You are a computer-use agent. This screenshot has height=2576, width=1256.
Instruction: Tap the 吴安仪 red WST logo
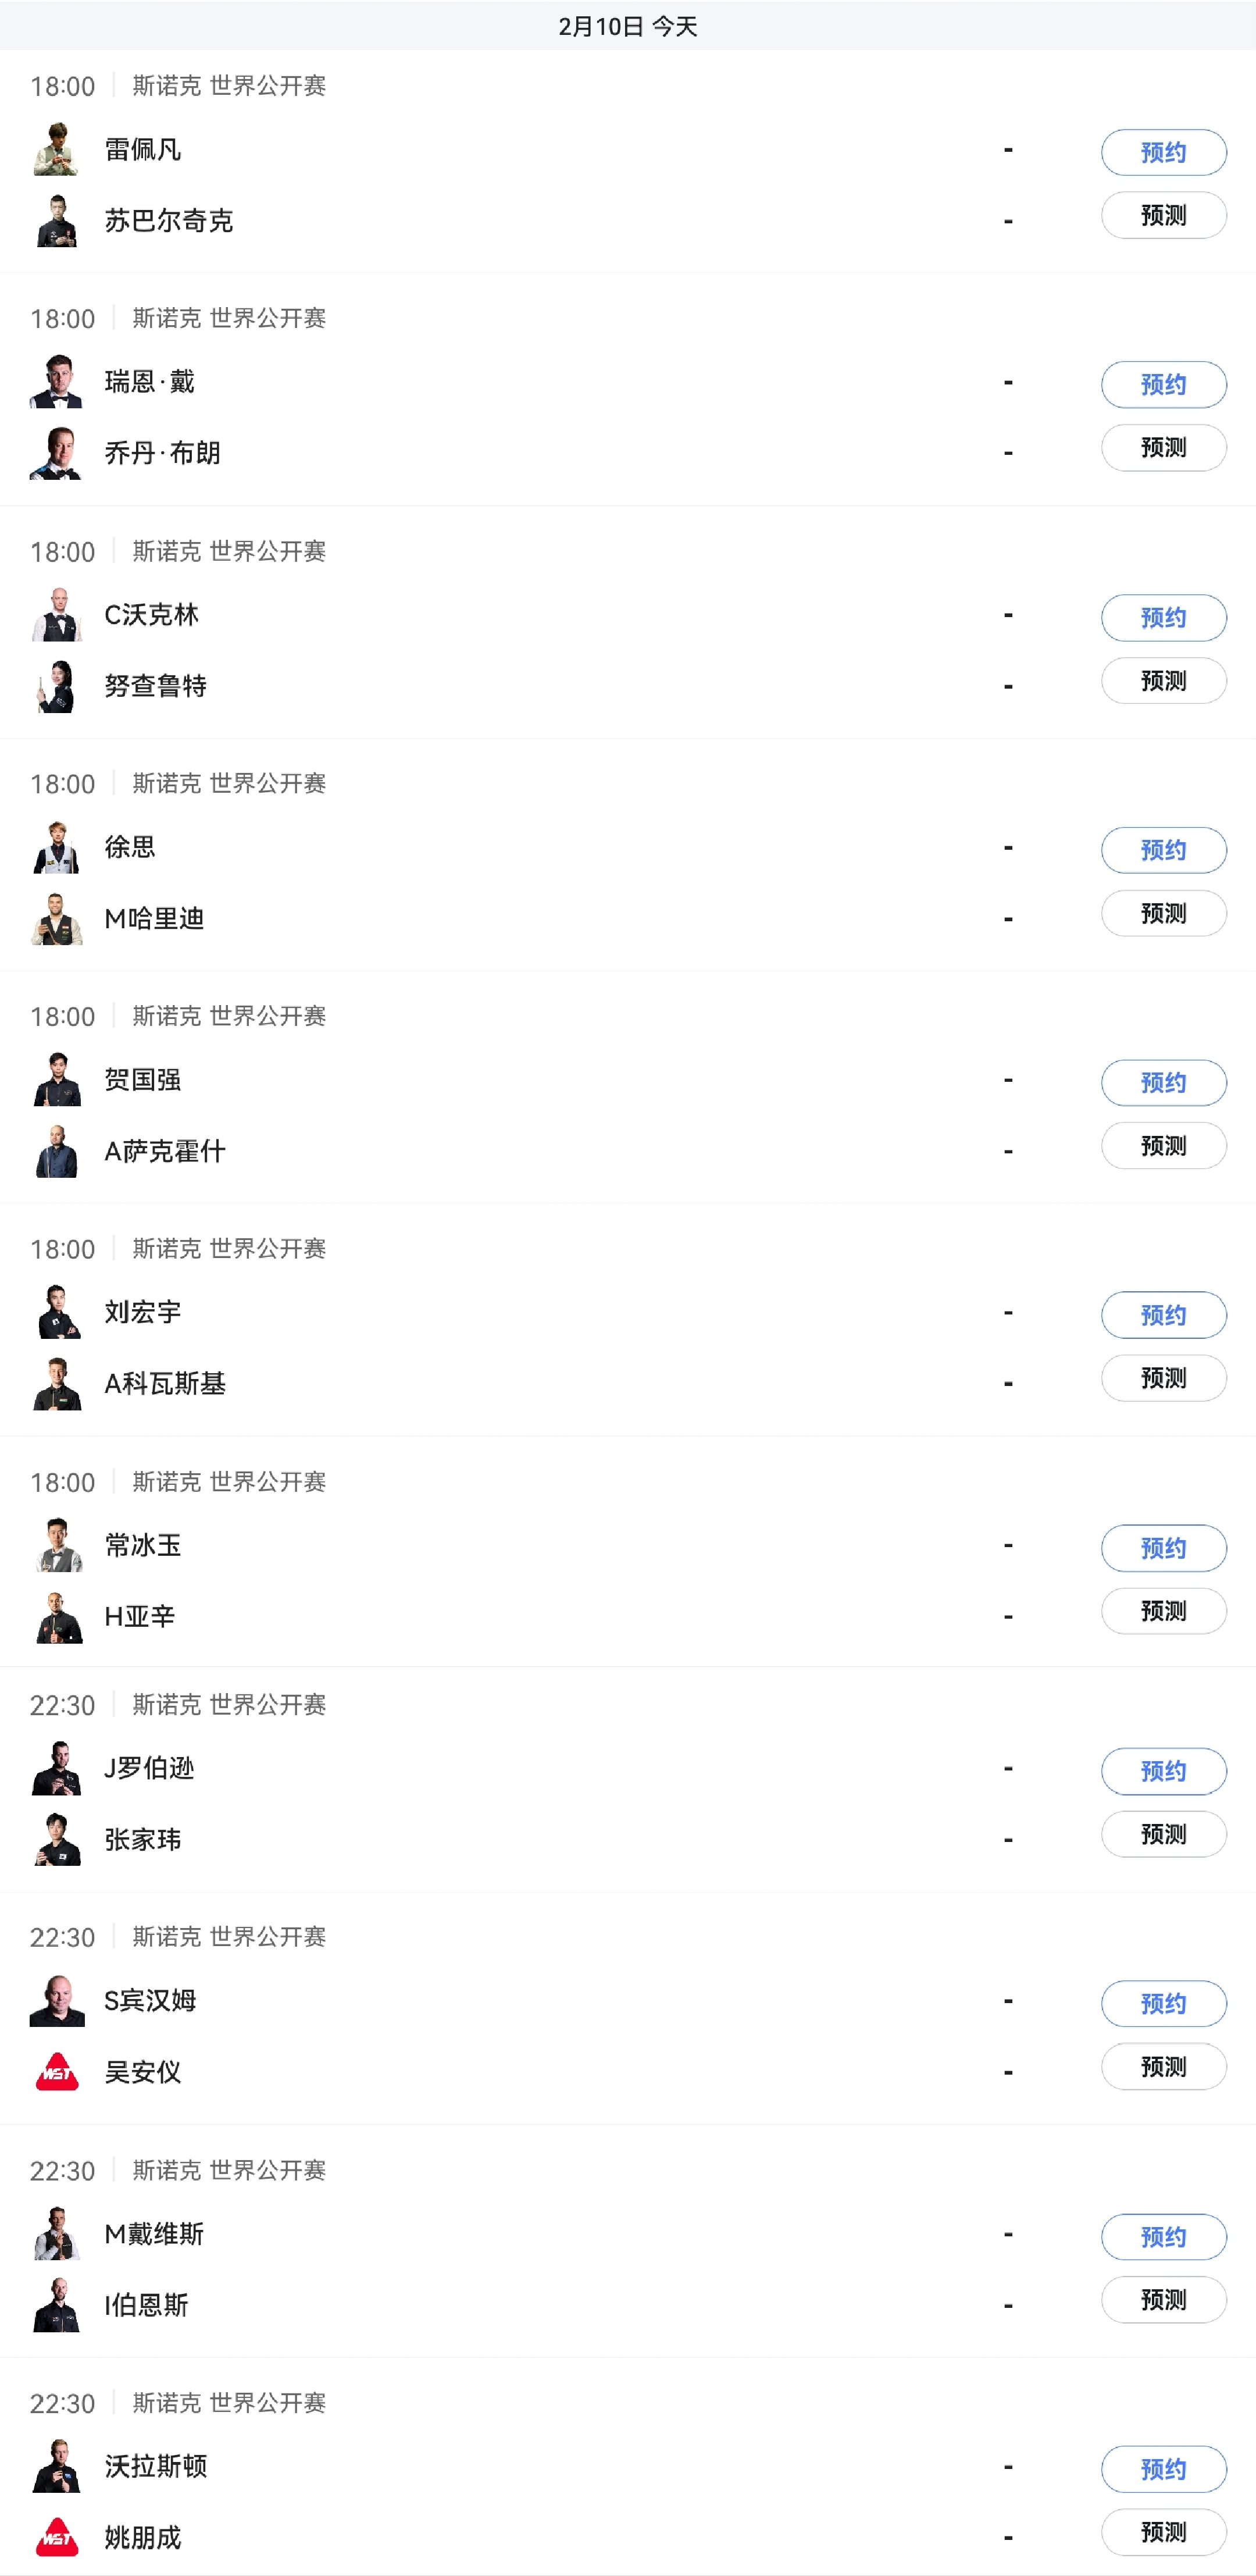click(57, 2071)
